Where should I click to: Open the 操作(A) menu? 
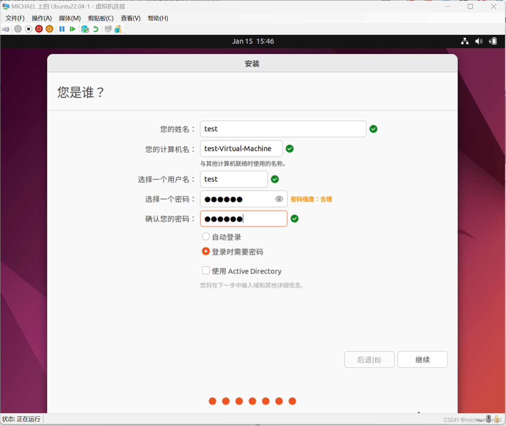[x=41, y=18]
